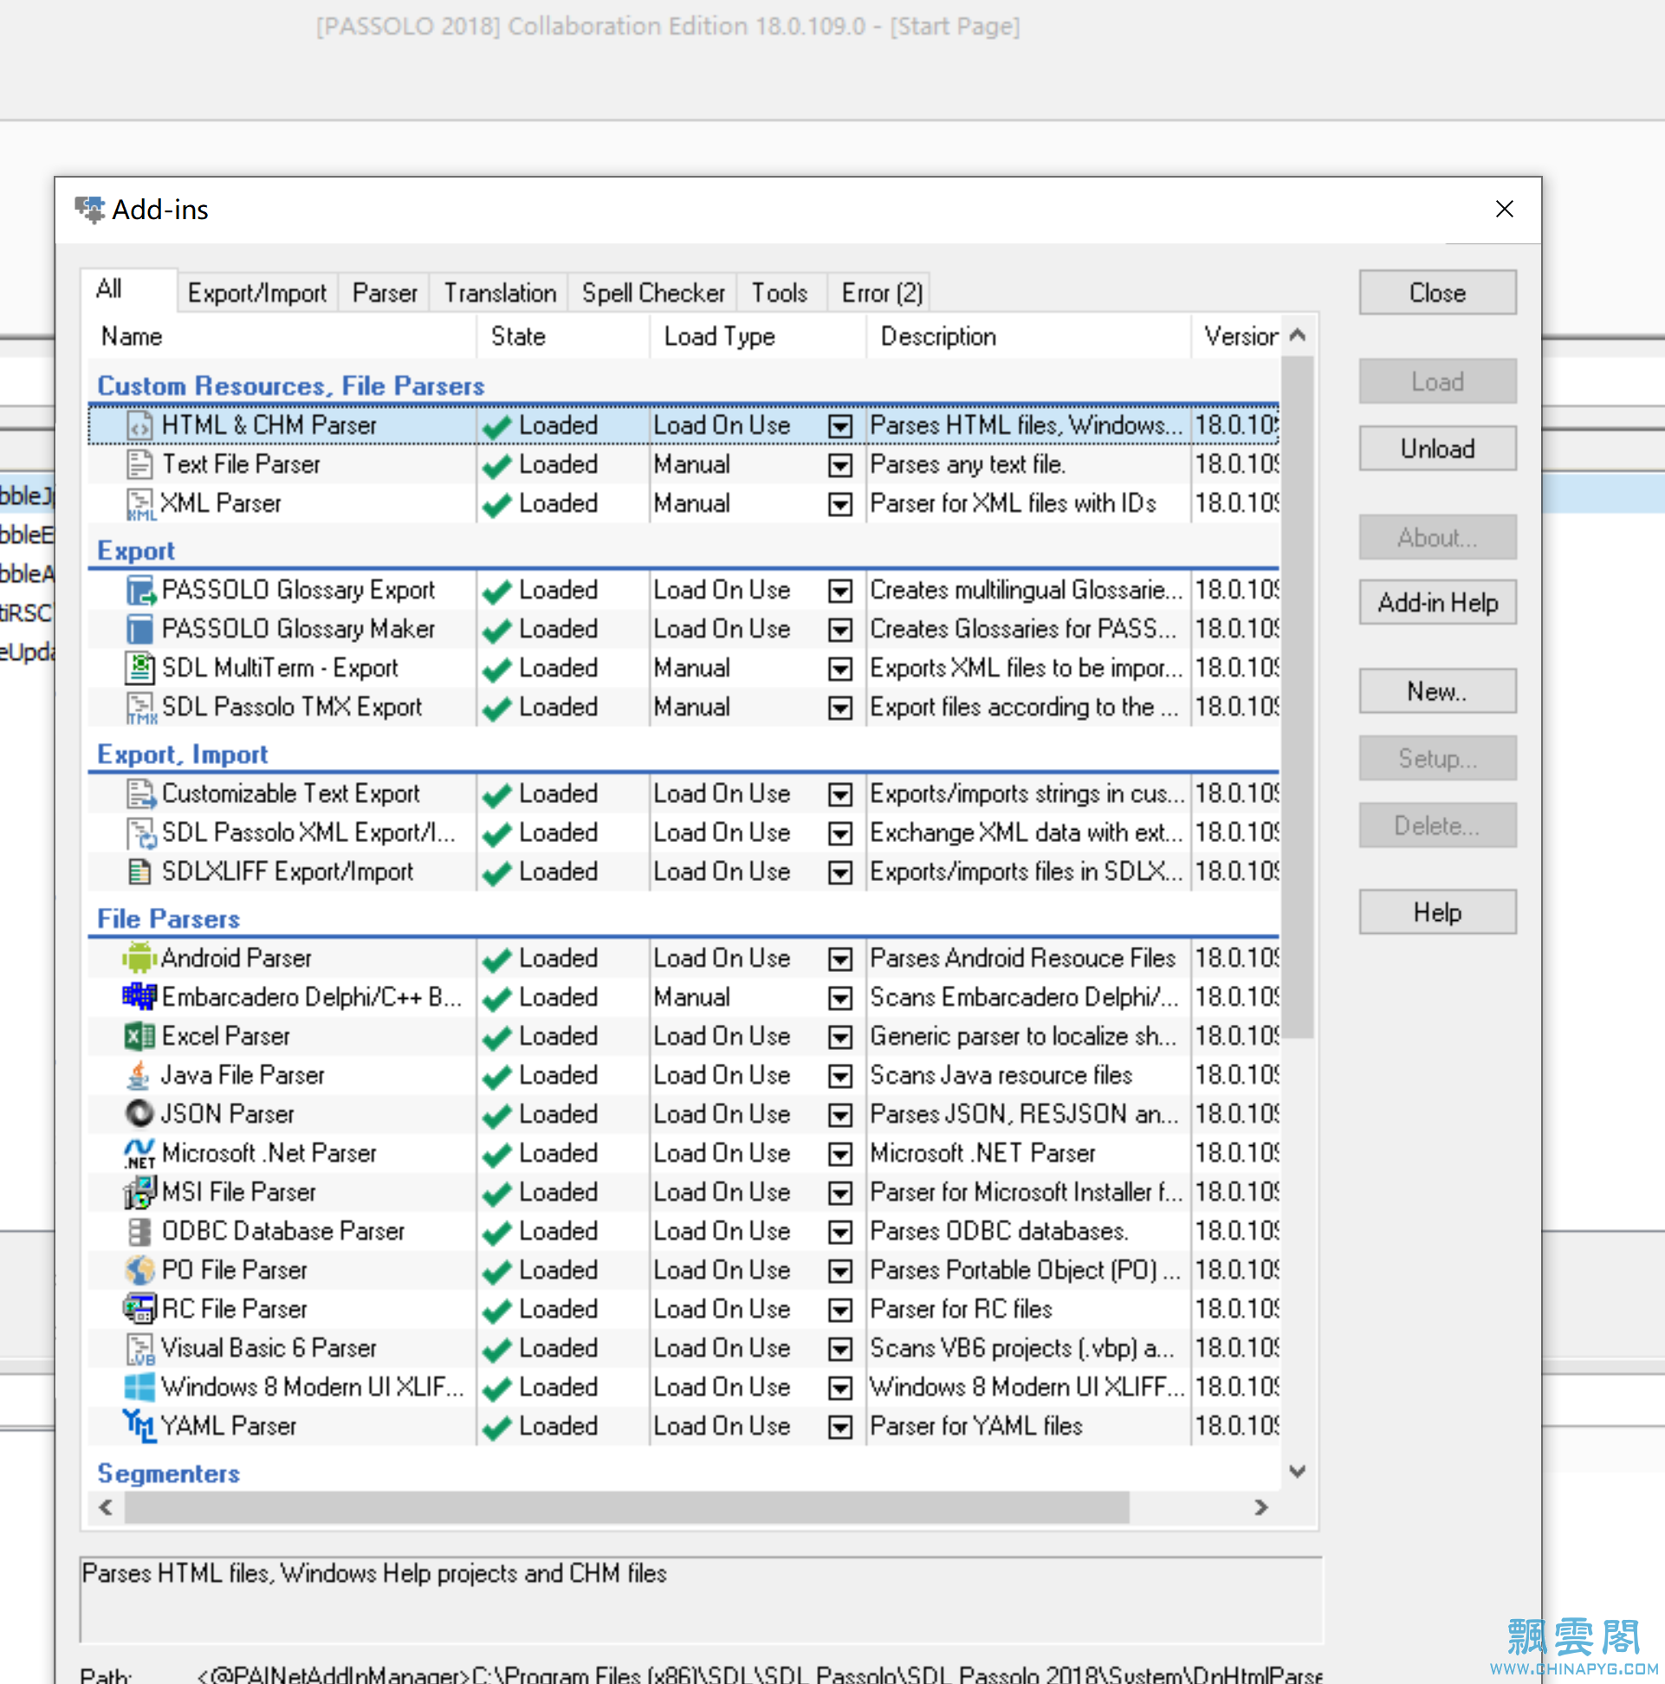Click the Windows 8 Modern UI XLIFF icon
Screen dimensions: 1665x1684
point(139,1388)
